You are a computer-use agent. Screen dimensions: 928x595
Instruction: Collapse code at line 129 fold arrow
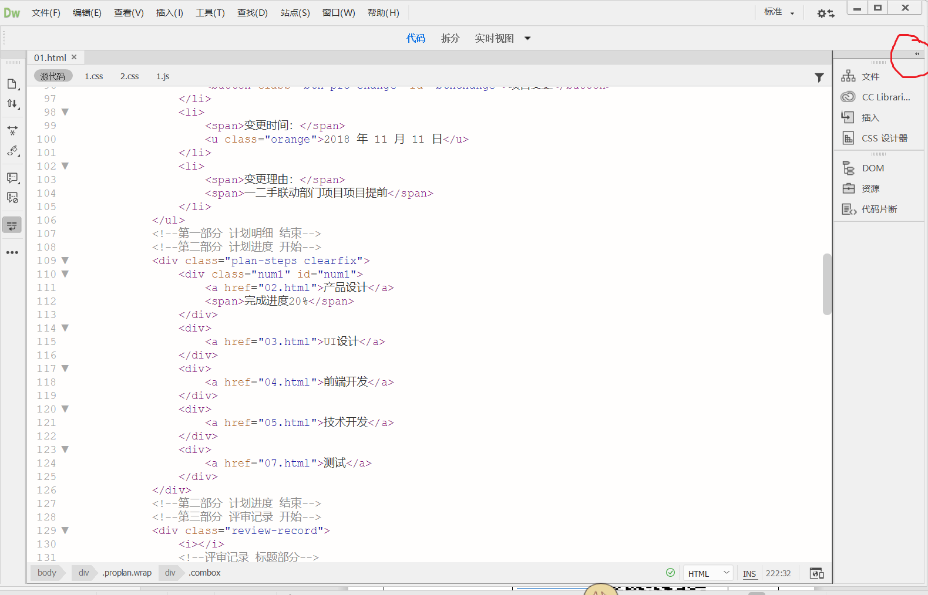click(65, 530)
